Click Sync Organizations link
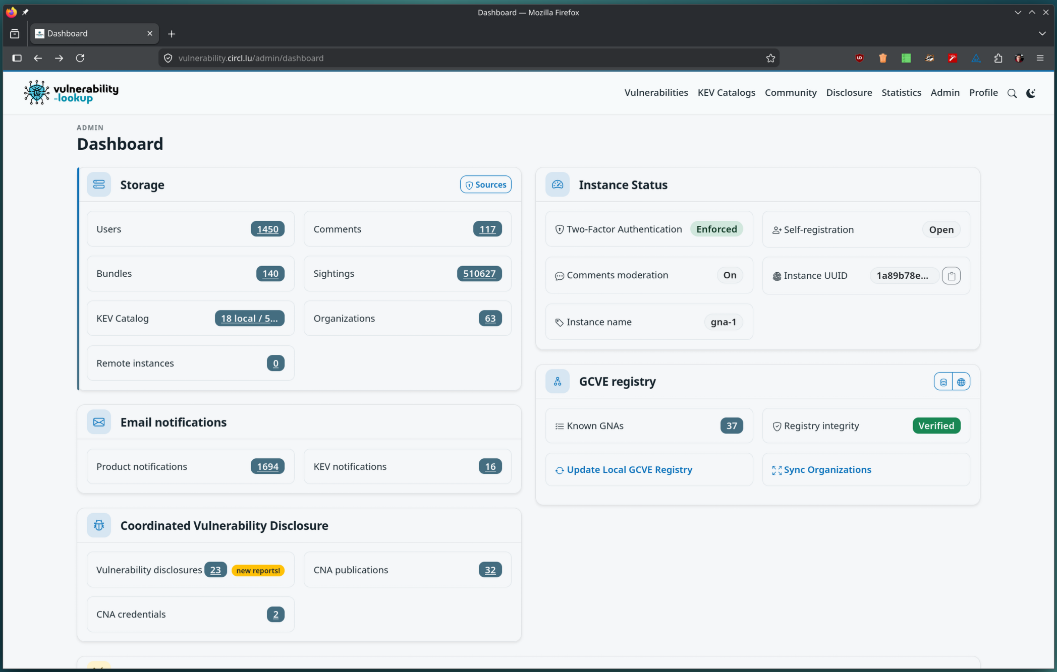This screenshot has height=672, width=1057. pyautogui.click(x=822, y=470)
